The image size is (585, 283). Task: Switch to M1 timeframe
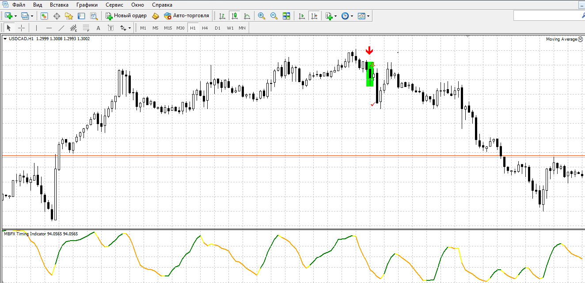click(x=143, y=28)
